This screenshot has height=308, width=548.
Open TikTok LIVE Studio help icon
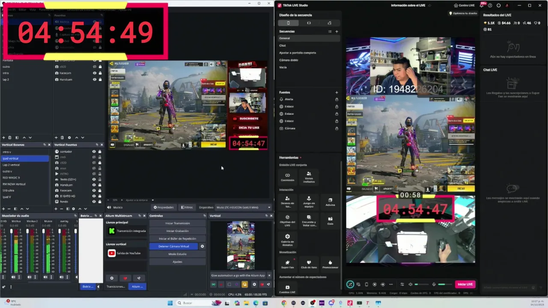(490, 5)
